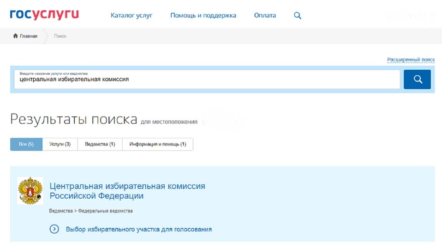
Task: Open Каталог услуг menu
Action: coord(131,16)
